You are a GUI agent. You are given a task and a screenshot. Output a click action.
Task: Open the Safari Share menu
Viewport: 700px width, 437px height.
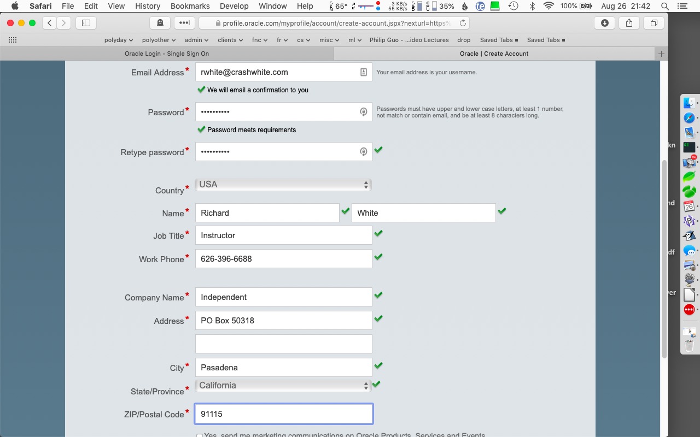click(x=629, y=23)
